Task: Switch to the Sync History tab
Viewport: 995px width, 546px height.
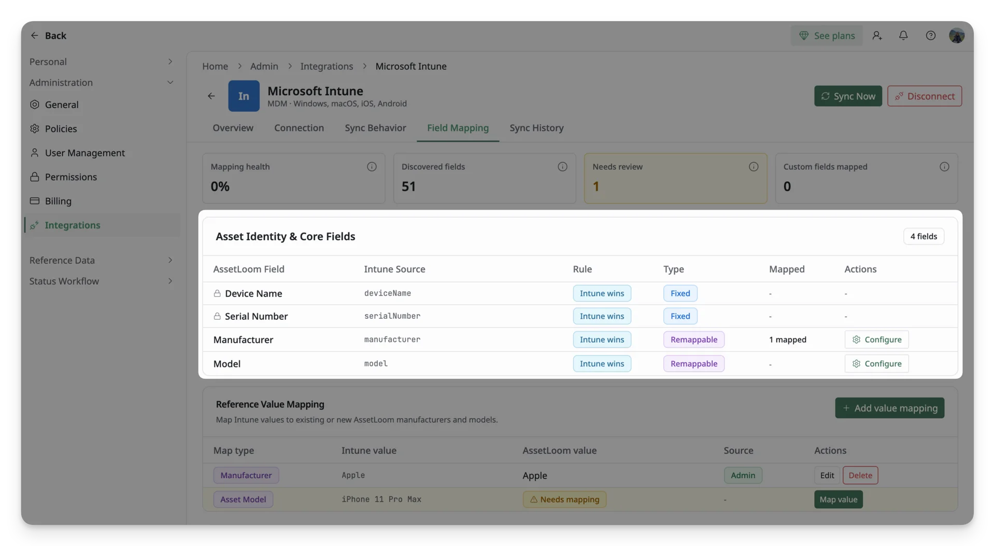Action: point(536,128)
